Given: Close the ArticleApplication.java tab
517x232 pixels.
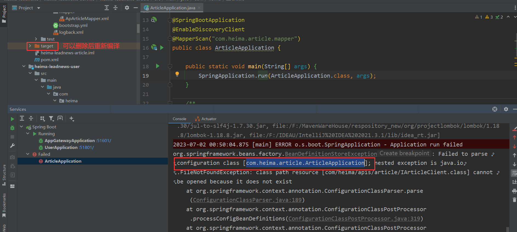Looking at the screenshot, I should (199, 8).
